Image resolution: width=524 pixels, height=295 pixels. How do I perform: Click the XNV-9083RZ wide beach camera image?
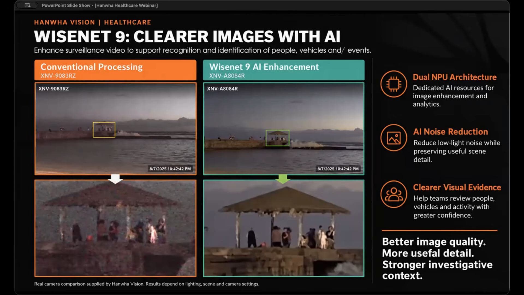(115, 129)
